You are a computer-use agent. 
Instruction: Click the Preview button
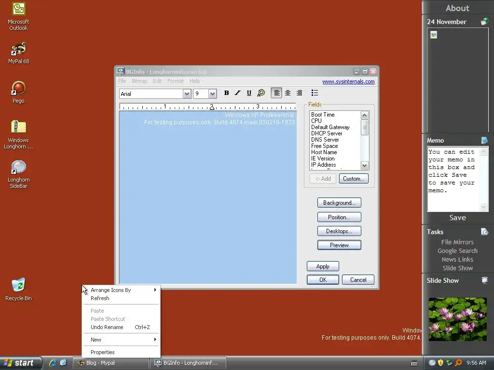[x=339, y=245]
